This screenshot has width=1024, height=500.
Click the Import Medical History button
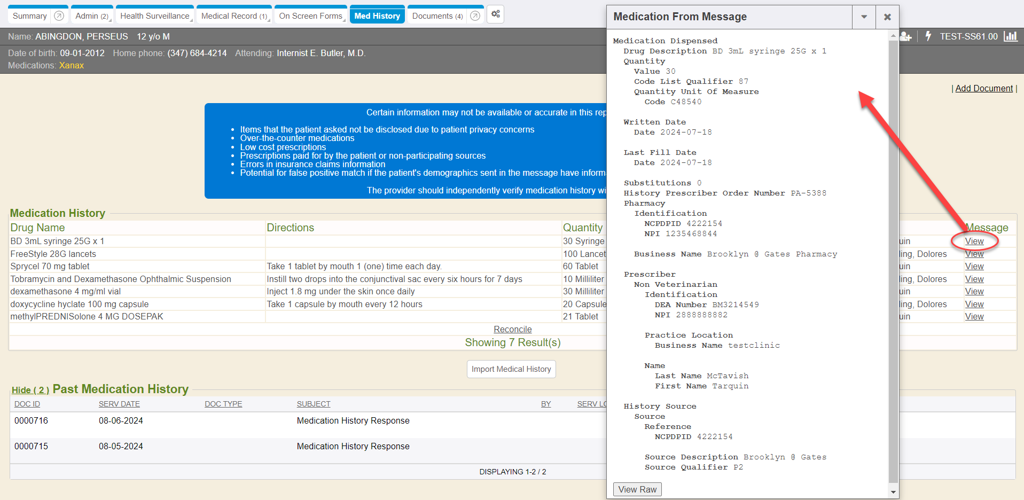tap(511, 369)
